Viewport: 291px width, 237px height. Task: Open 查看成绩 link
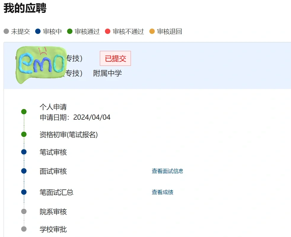tap(162, 192)
